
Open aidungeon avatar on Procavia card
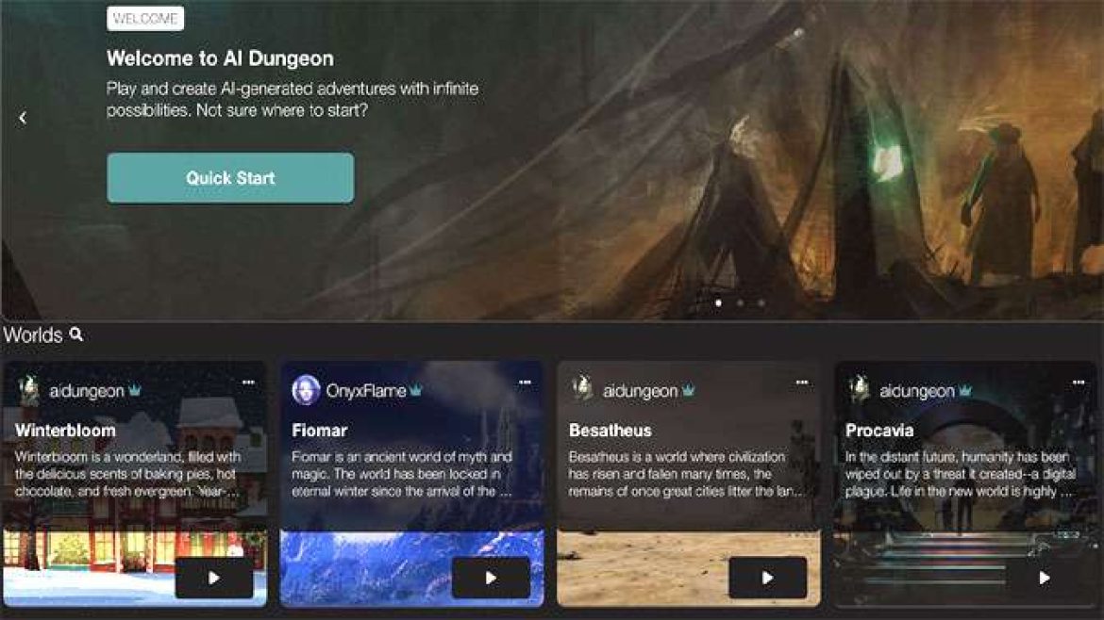pyautogui.click(x=860, y=390)
